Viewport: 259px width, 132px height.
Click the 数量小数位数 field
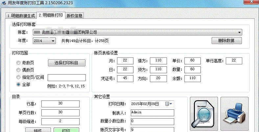click(152, 121)
